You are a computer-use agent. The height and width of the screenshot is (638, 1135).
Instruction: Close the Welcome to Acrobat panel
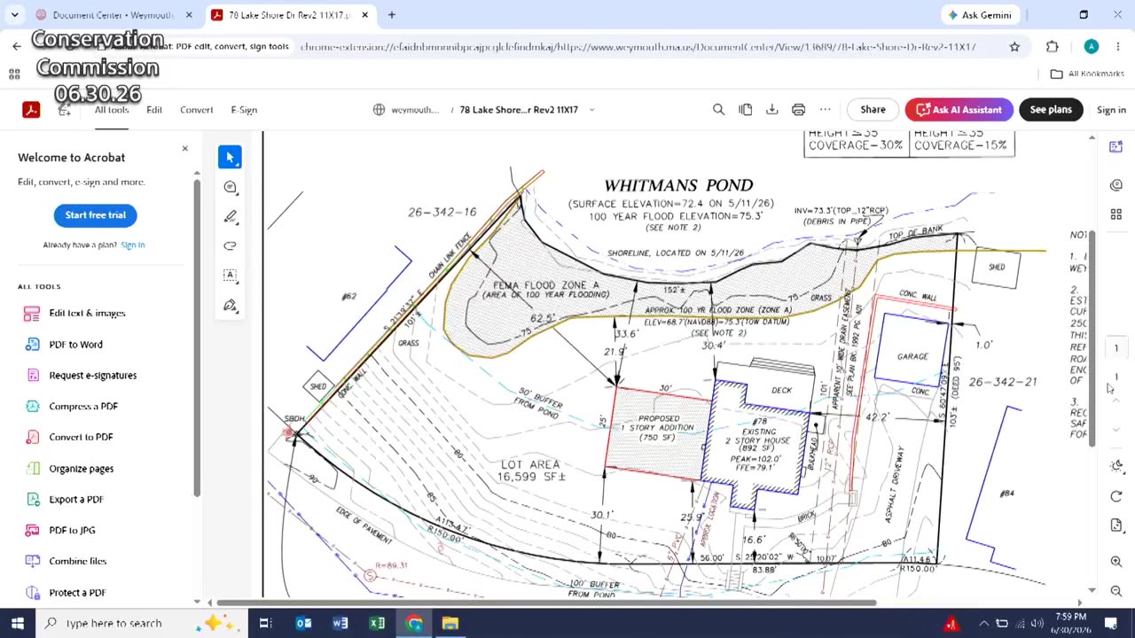click(x=184, y=148)
